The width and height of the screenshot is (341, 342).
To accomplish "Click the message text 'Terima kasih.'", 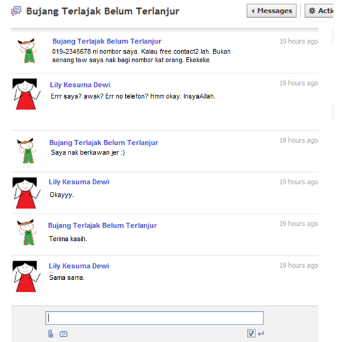I will (x=68, y=239).
